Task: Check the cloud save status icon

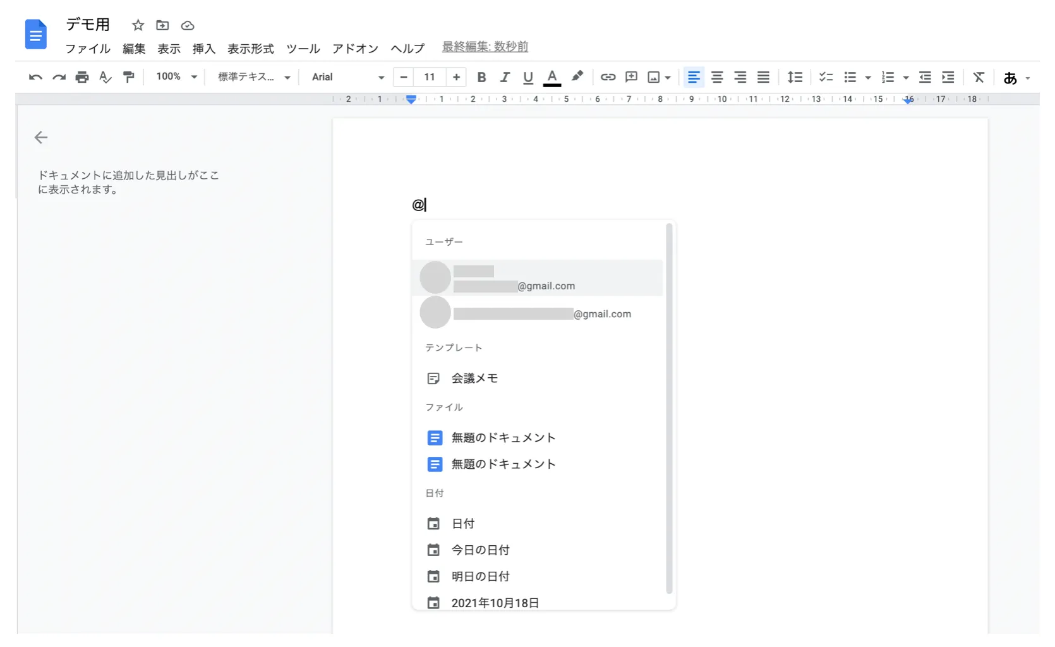Action: [188, 25]
